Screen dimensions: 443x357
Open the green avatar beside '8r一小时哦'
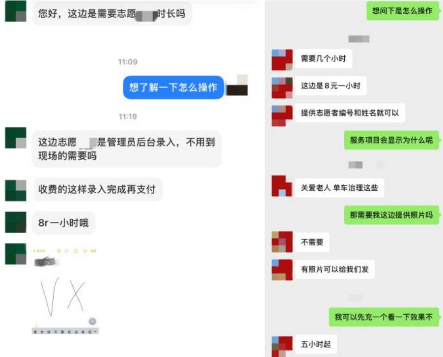(x=16, y=222)
